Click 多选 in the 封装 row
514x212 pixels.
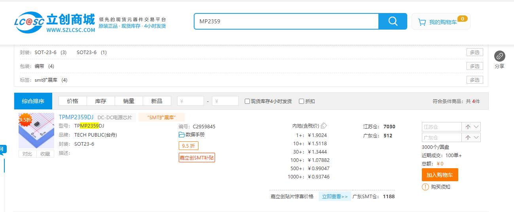[x=474, y=52]
